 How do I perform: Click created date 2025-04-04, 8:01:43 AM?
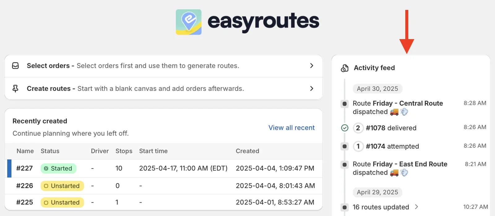(275, 186)
